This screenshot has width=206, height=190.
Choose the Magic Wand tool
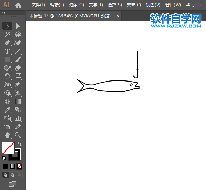tap(7, 34)
